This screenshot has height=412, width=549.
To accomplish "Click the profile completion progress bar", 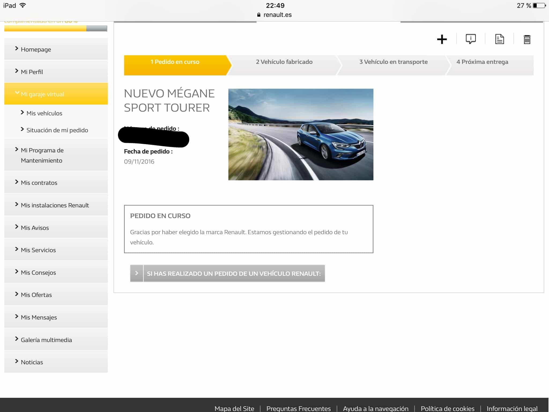I will 56,28.
